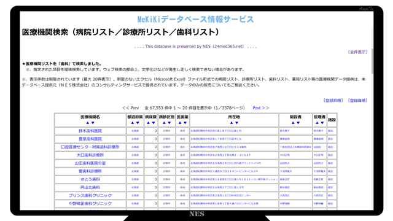
Task: Sort 病床数 column descending with down arrow
Action: (154, 123)
